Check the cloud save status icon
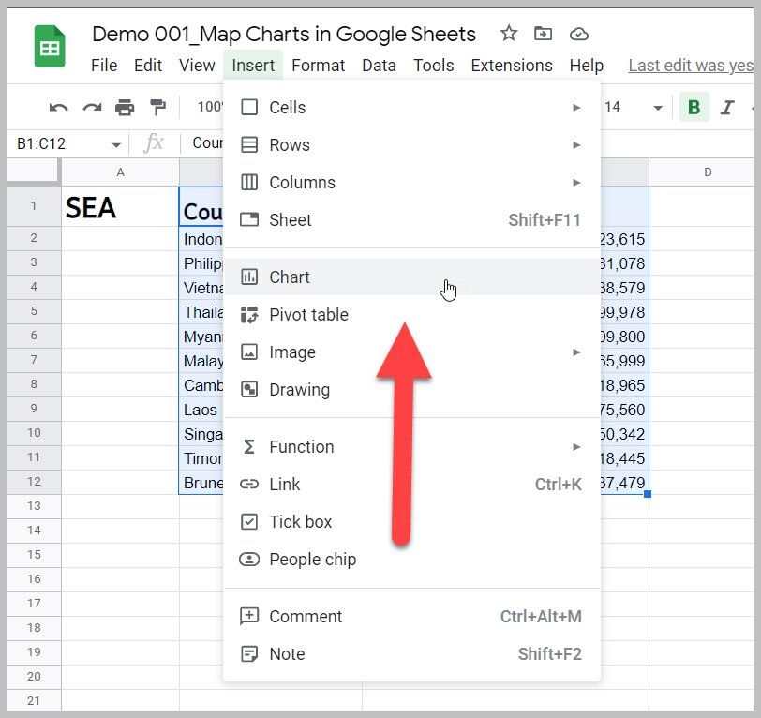The width and height of the screenshot is (761, 718). coord(578,34)
